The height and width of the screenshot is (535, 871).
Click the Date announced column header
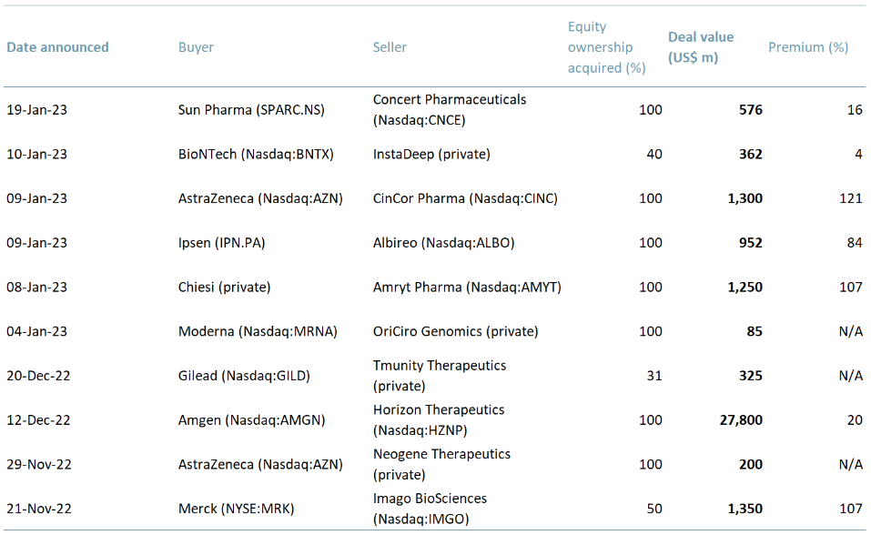tap(56, 46)
